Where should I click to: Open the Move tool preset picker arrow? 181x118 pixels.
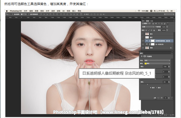[10, 14]
